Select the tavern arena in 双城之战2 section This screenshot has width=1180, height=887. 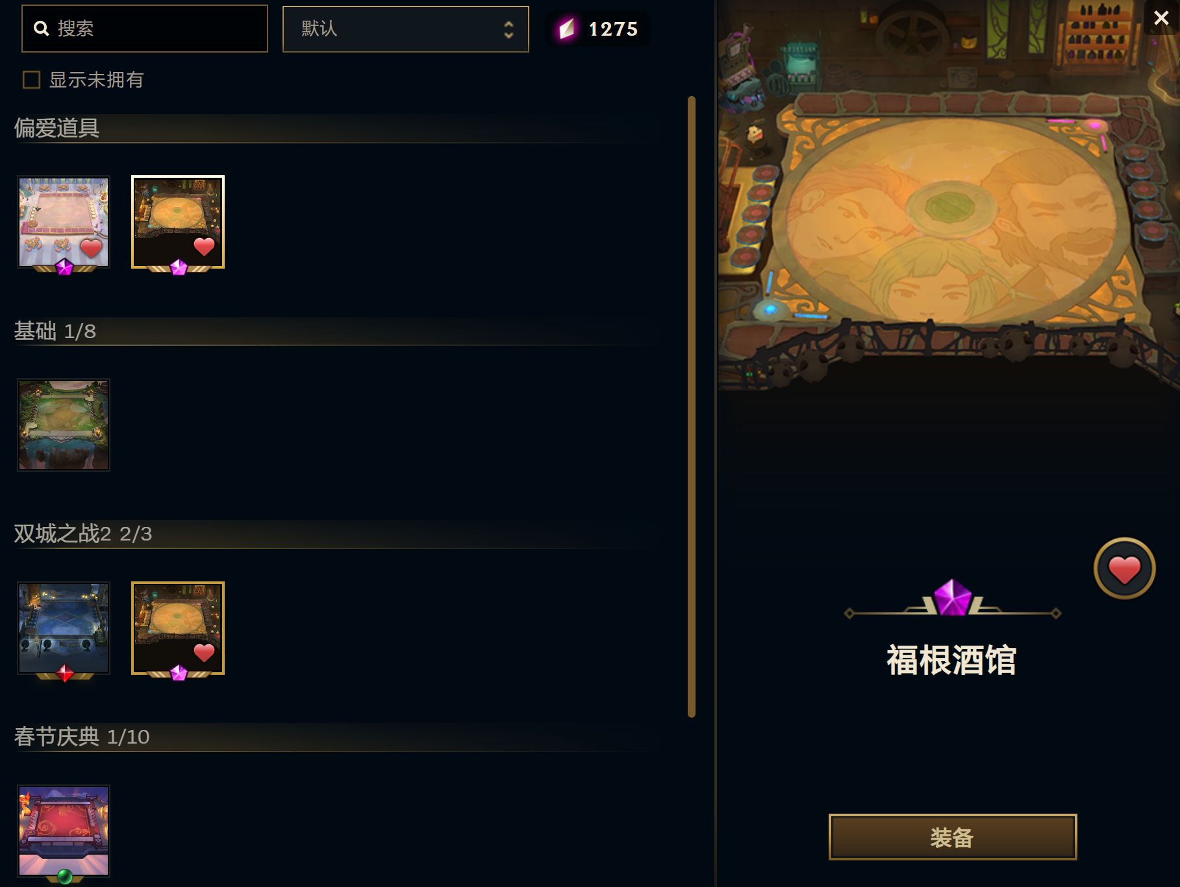click(x=178, y=628)
